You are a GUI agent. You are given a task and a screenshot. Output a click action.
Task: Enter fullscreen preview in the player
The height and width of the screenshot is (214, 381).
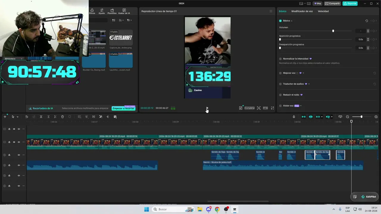tap(272, 108)
